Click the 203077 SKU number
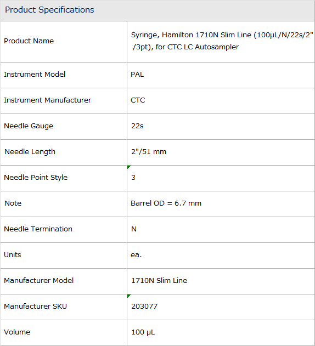The width and height of the screenshot is (315, 346). [144, 307]
